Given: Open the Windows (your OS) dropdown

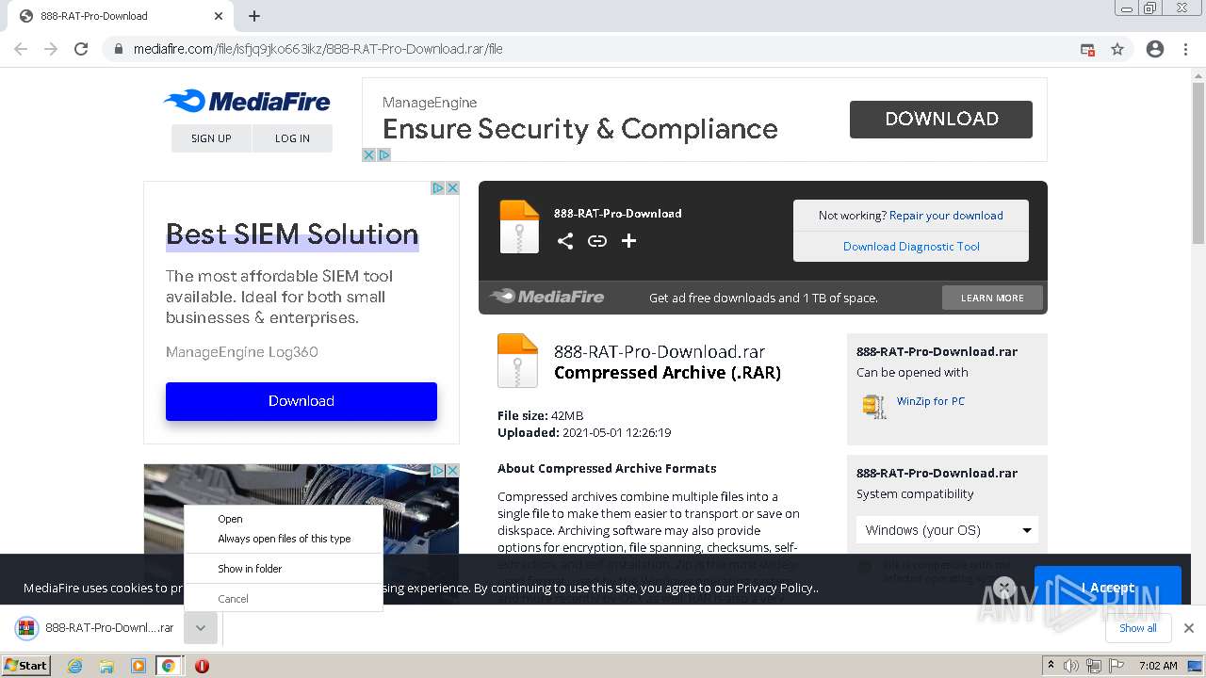Looking at the screenshot, I should coord(947,530).
